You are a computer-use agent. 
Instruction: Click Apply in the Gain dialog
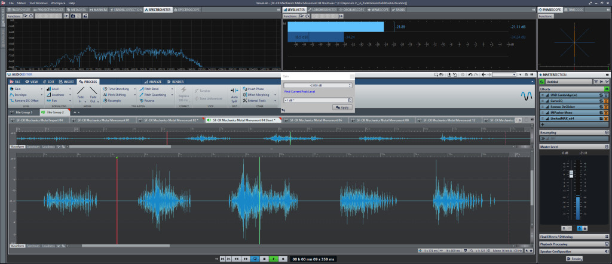342,107
